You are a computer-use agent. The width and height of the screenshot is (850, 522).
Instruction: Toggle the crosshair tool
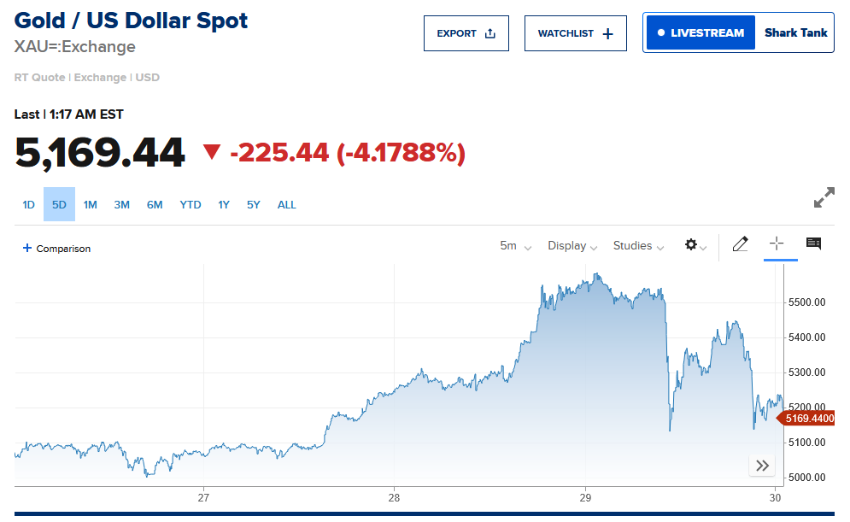tap(776, 244)
